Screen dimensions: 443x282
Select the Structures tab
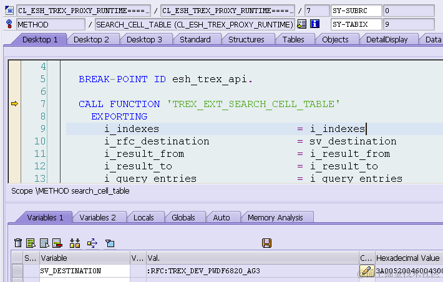(x=246, y=39)
